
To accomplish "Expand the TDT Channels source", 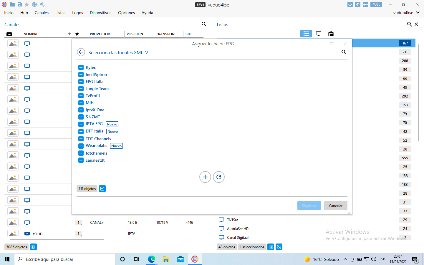I will [x=81, y=139].
